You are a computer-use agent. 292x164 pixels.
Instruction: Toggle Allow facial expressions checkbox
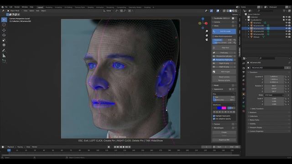tap(214, 36)
